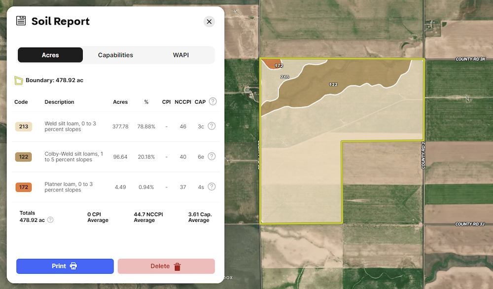493x289 pixels.
Task: Click the Boundary polygon icon
Action: click(19, 80)
